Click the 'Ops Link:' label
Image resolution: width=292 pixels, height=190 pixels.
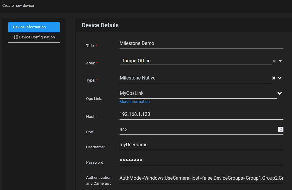point(94,99)
